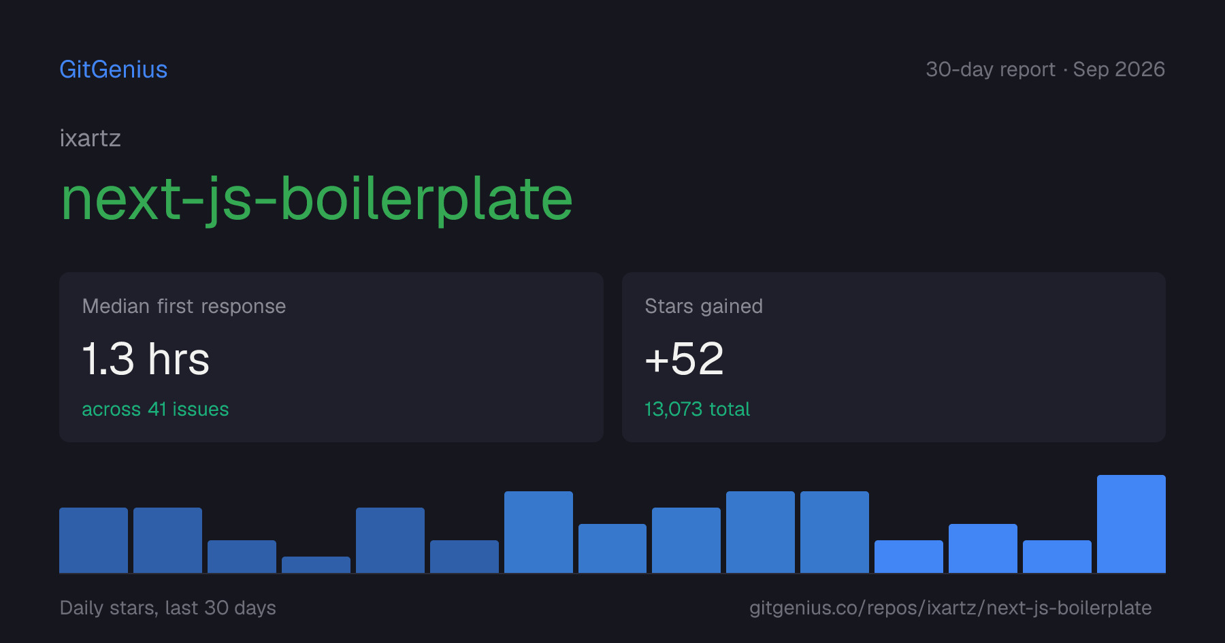Click the Daily stars, last 30 days caption

tap(167, 608)
